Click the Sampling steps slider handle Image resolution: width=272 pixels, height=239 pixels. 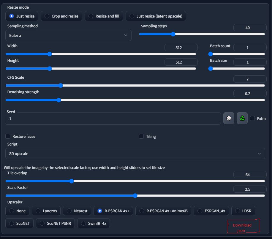click(173, 34)
